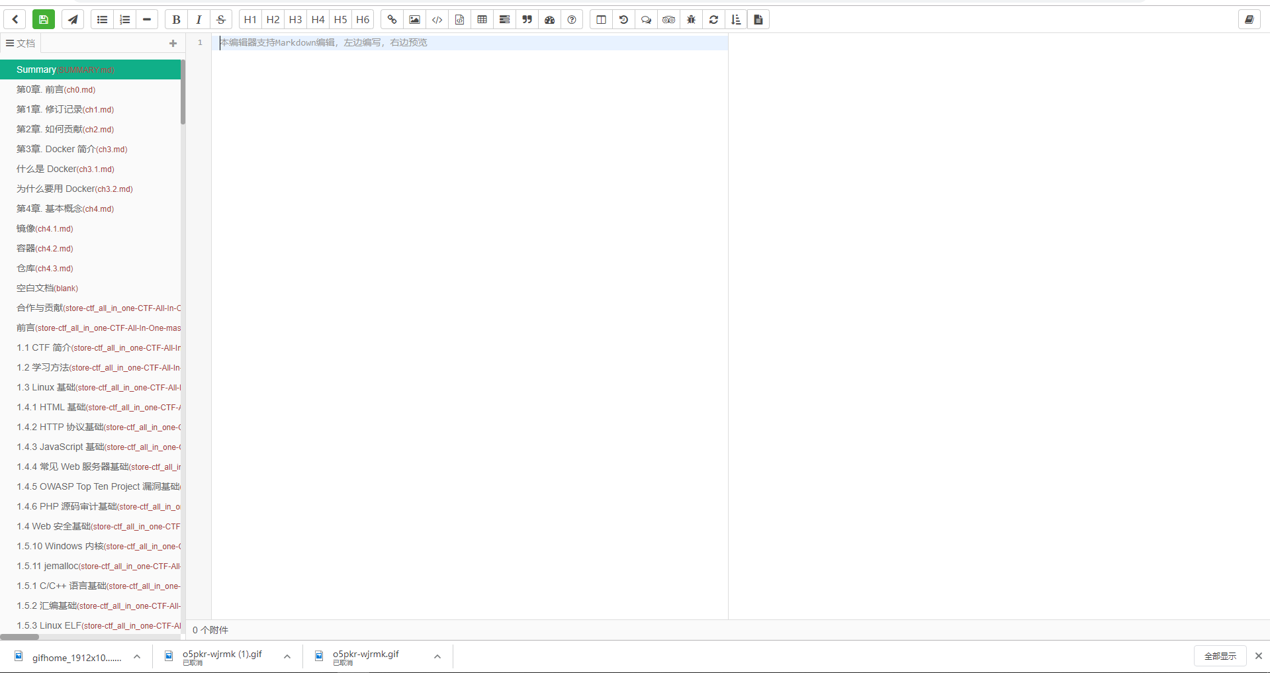Insert a block quote
The image size is (1270, 673).
[x=527, y=20]
